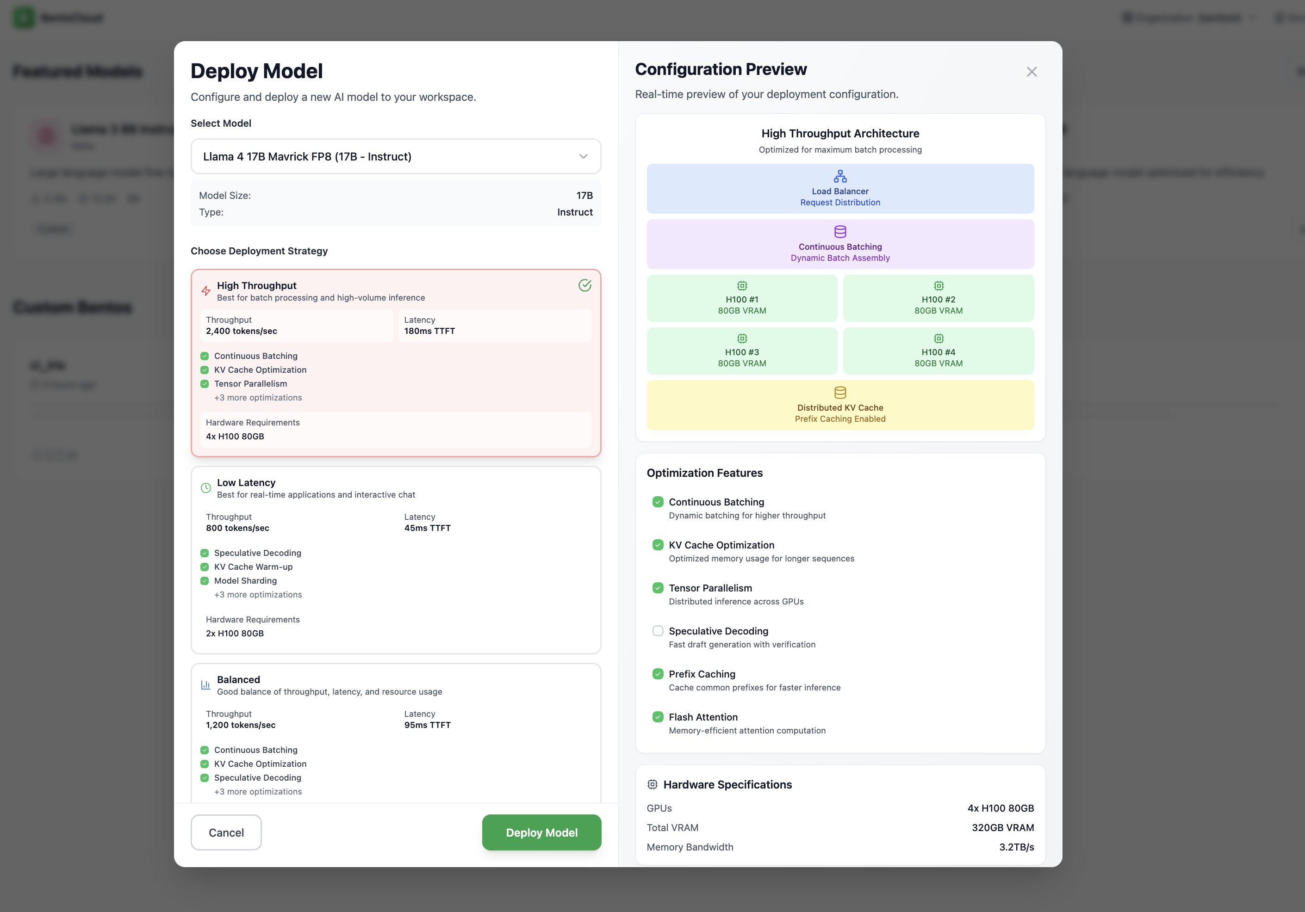Click the Cancel button

click(226, 832)
